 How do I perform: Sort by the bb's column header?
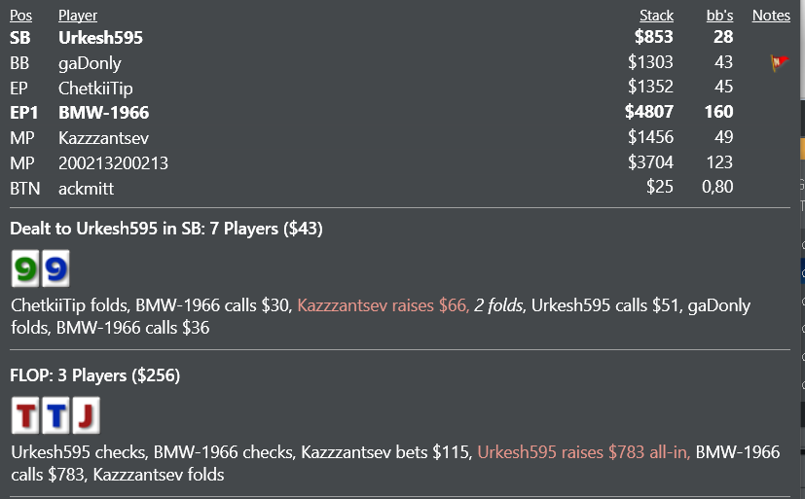719,16
